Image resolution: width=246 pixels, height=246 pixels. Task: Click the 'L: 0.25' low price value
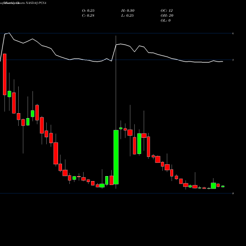click(127, 16)
